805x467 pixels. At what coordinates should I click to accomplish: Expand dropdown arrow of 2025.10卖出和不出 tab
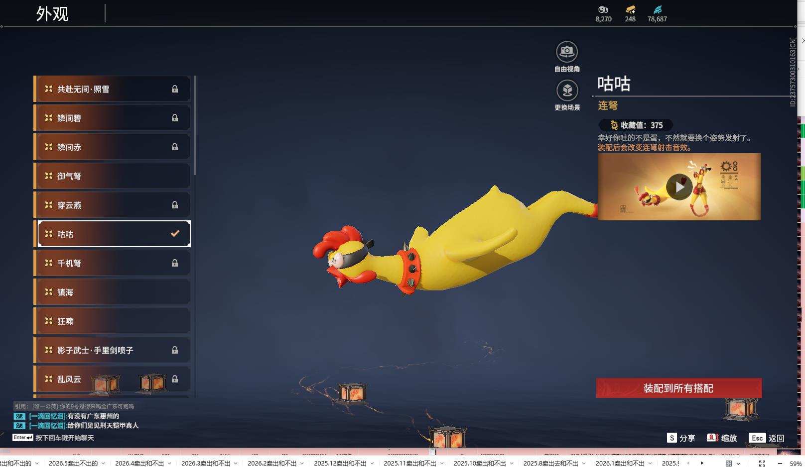click(512, 463)
